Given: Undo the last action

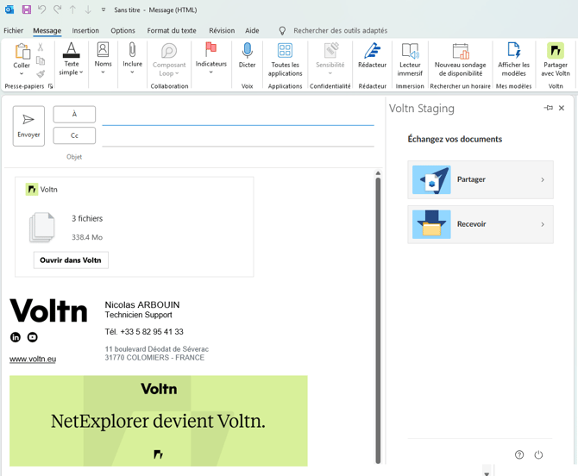Looking at the screenshot, I should (x=41, y=9).
